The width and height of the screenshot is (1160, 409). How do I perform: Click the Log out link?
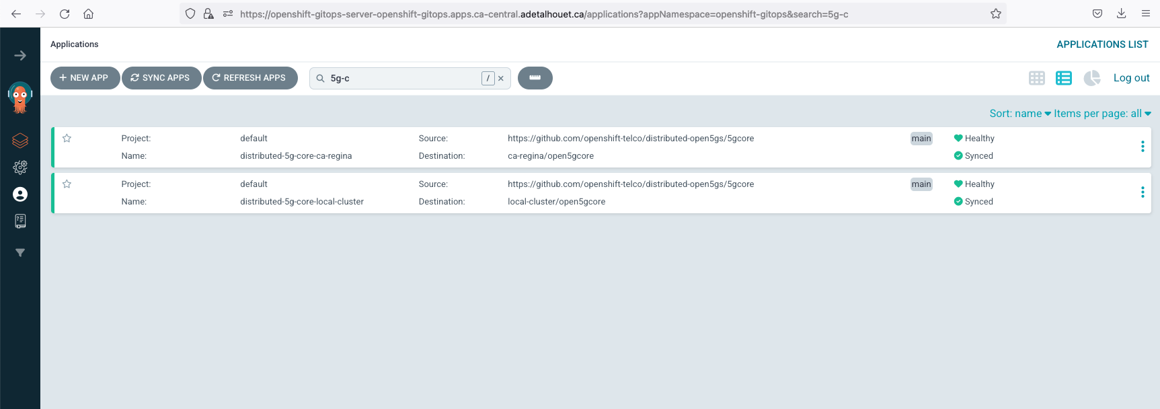coord(1132,78)
